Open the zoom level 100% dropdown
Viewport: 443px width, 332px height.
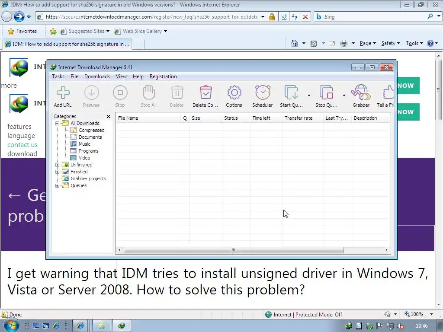[431, 314]
